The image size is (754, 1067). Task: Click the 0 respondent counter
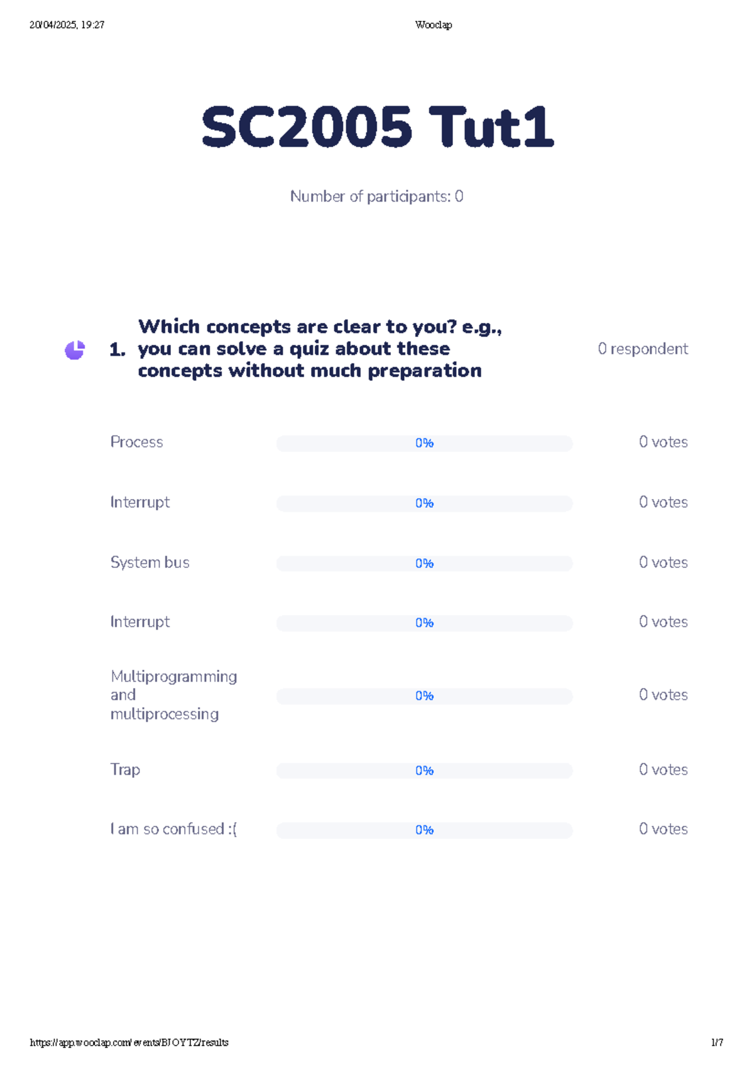point(642,349)
